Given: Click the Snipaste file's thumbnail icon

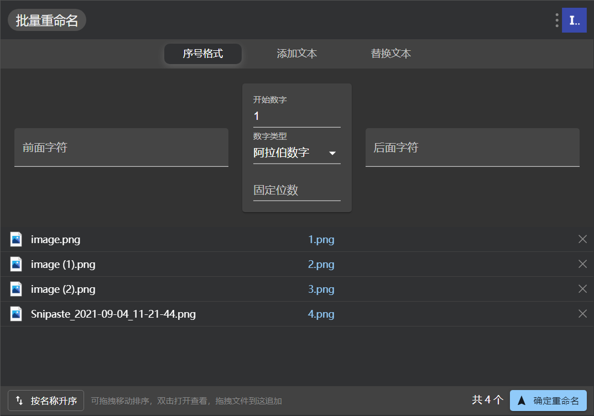Looking at the screenshot, I should tap(15, 314).
